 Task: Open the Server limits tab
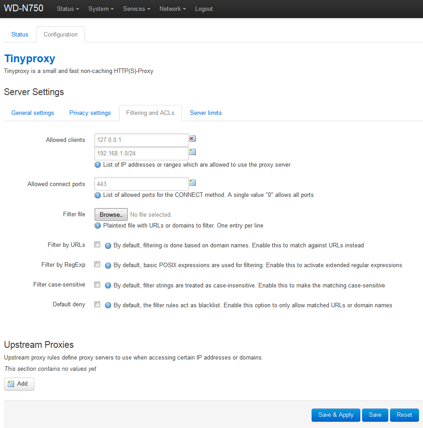206,113
